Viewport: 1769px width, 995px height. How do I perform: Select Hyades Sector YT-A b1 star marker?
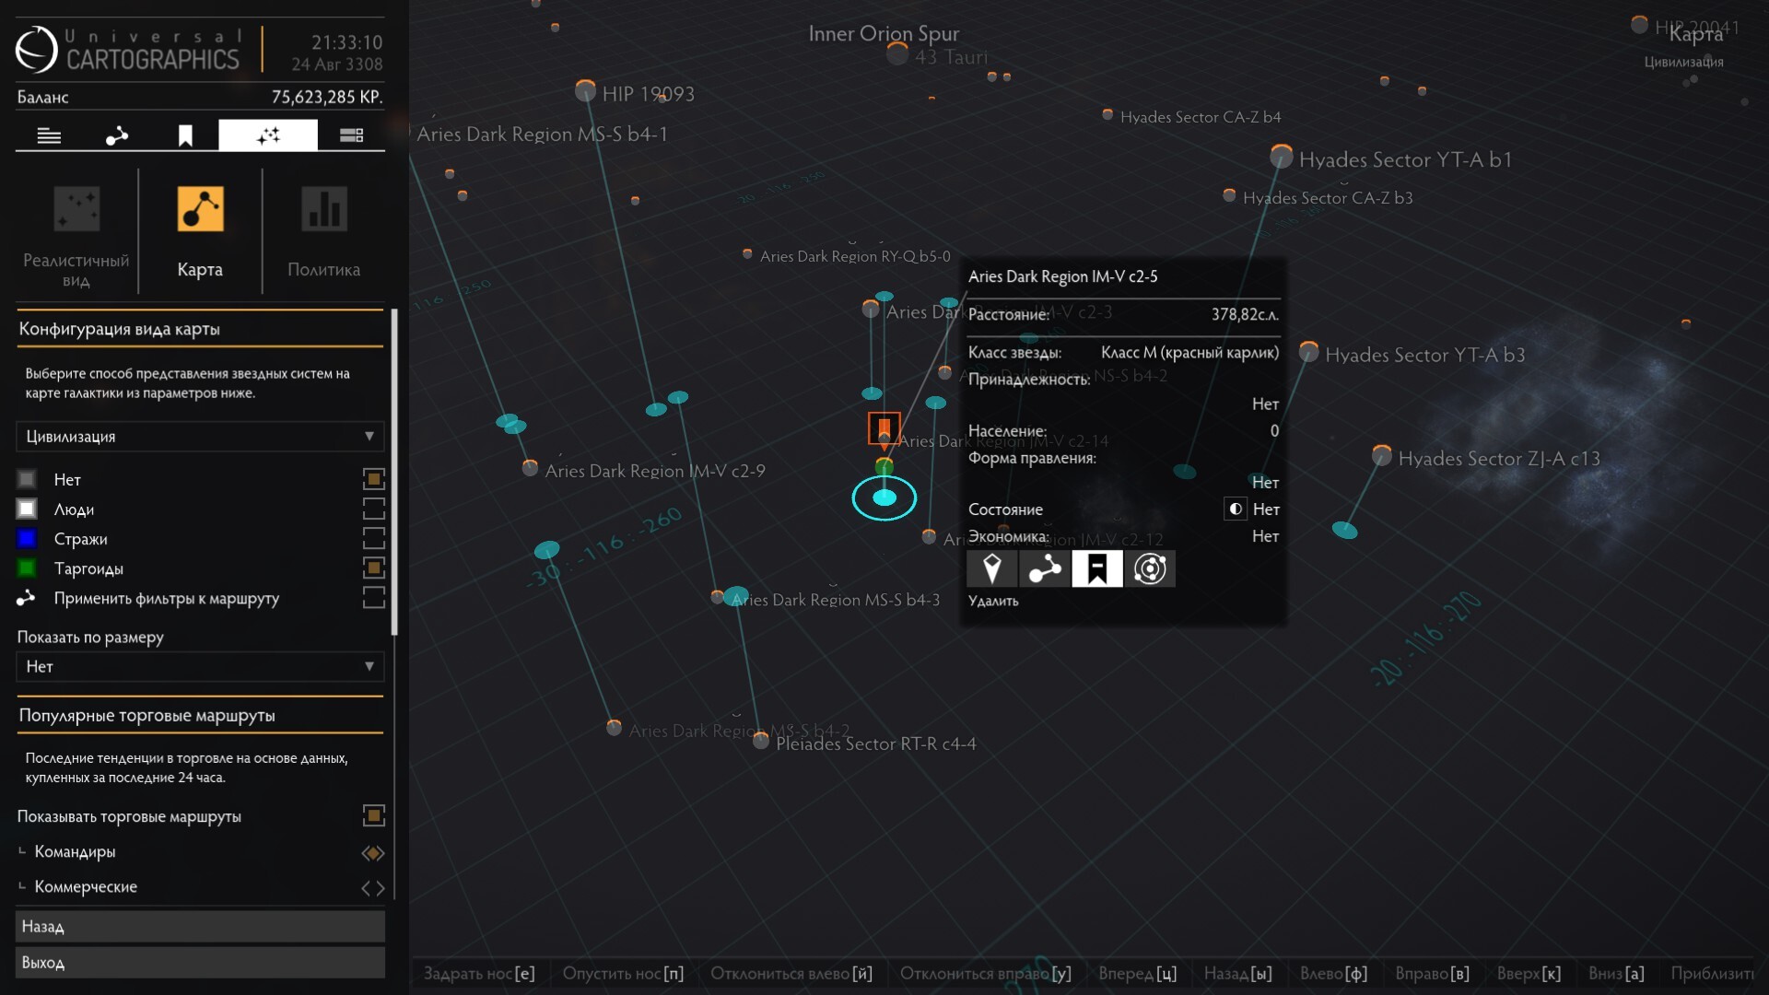[1281, 156]
